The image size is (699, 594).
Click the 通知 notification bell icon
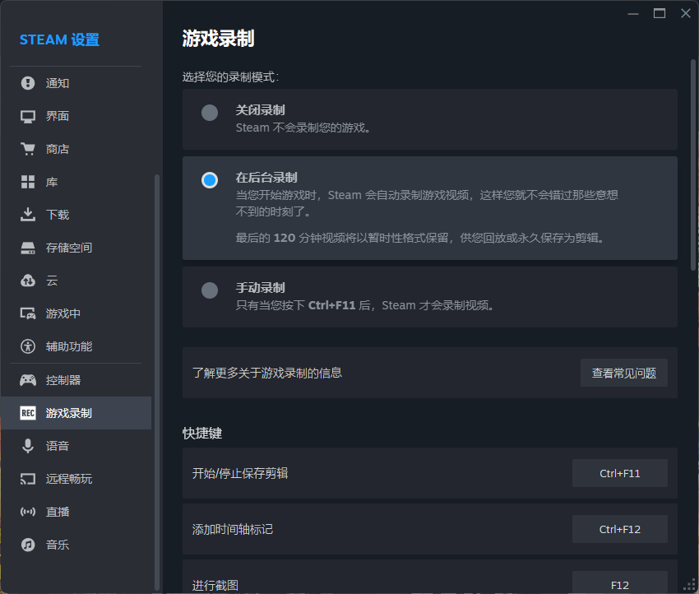[x=28, y=83]
